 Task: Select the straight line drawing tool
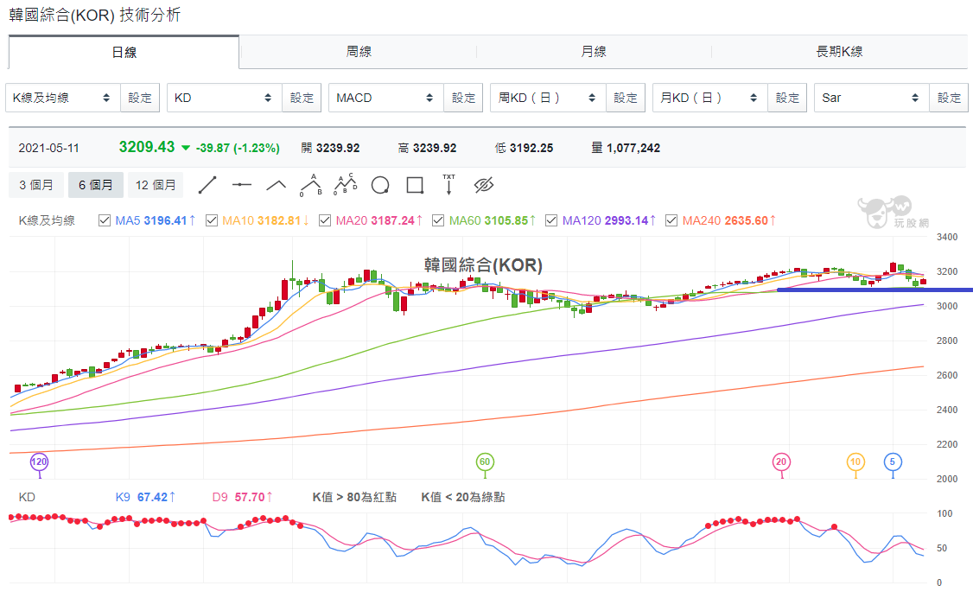point(207,185)
